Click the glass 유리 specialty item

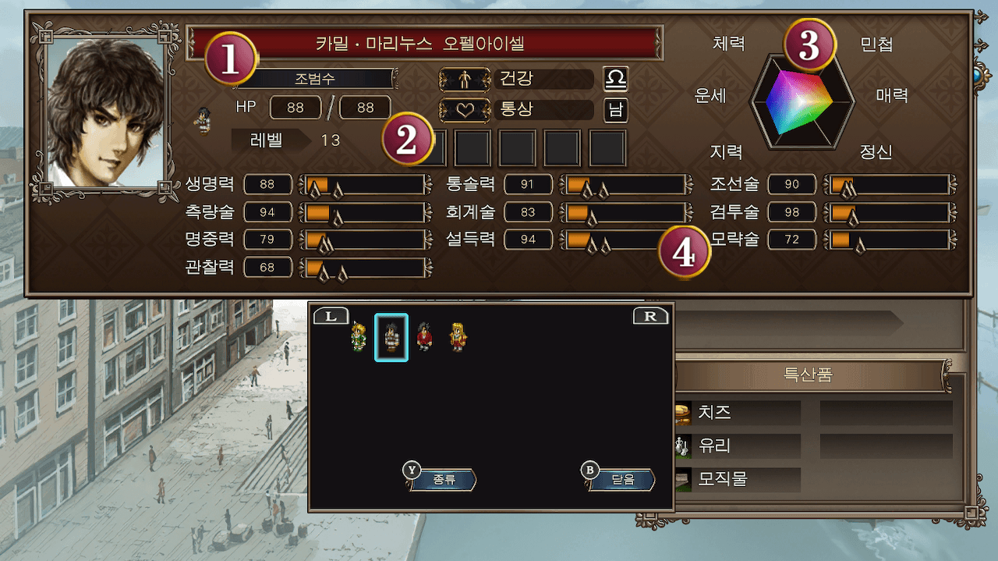738,446
